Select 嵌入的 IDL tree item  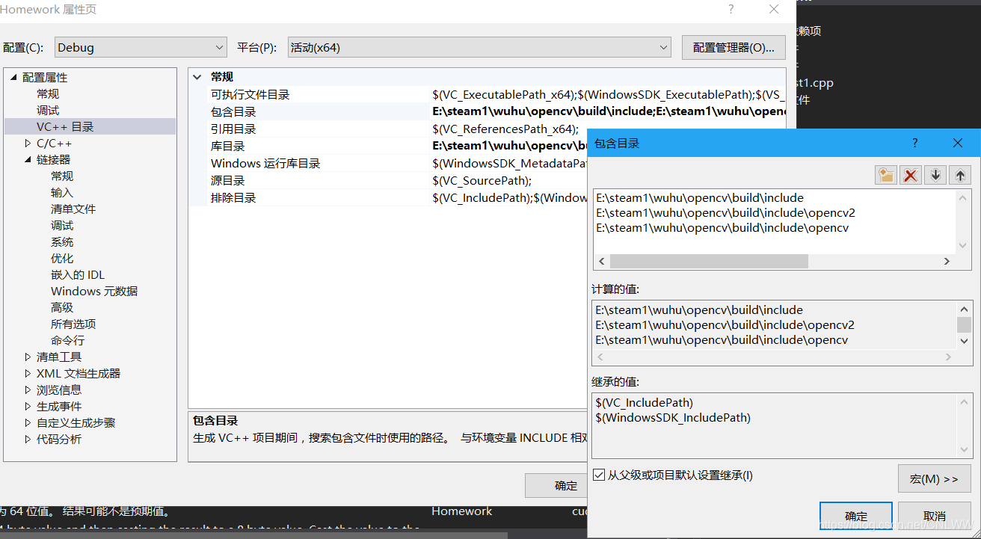78,275
